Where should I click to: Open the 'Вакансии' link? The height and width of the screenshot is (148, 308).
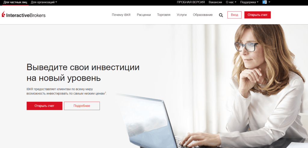215,2
